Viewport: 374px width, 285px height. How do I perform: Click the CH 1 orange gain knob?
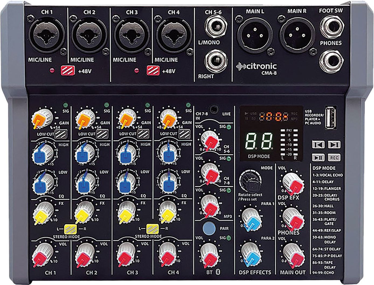[x=41, y=117]
